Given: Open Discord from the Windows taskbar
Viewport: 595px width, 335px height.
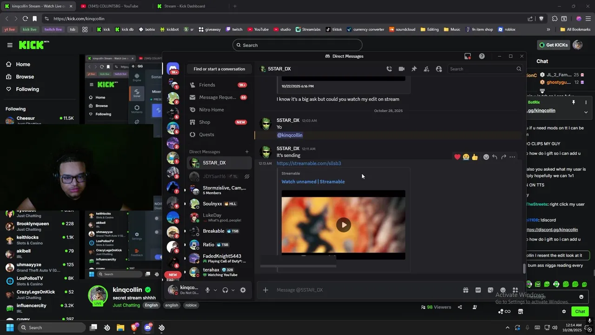Looking at the screenshot, I should click(148, 328).
